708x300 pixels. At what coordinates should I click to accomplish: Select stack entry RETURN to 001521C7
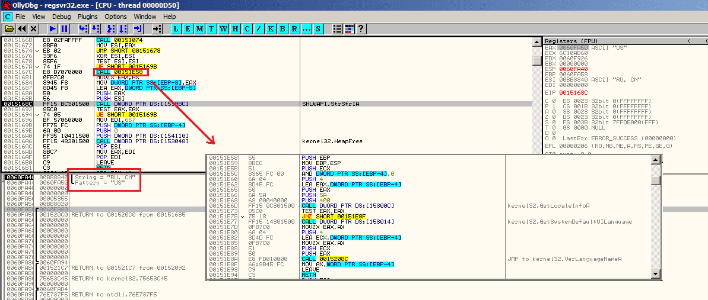(128, 267)
